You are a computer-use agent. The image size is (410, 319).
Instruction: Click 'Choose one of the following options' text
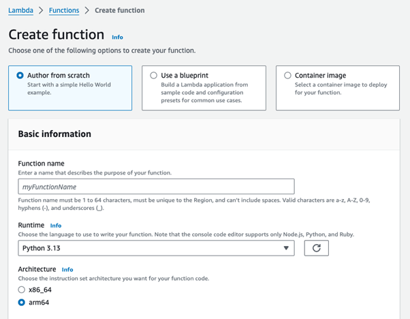click(102, 50)
